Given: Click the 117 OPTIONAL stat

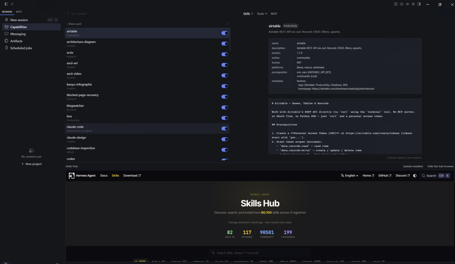Looking at the screenshot, I should click(x=247, y=234).
